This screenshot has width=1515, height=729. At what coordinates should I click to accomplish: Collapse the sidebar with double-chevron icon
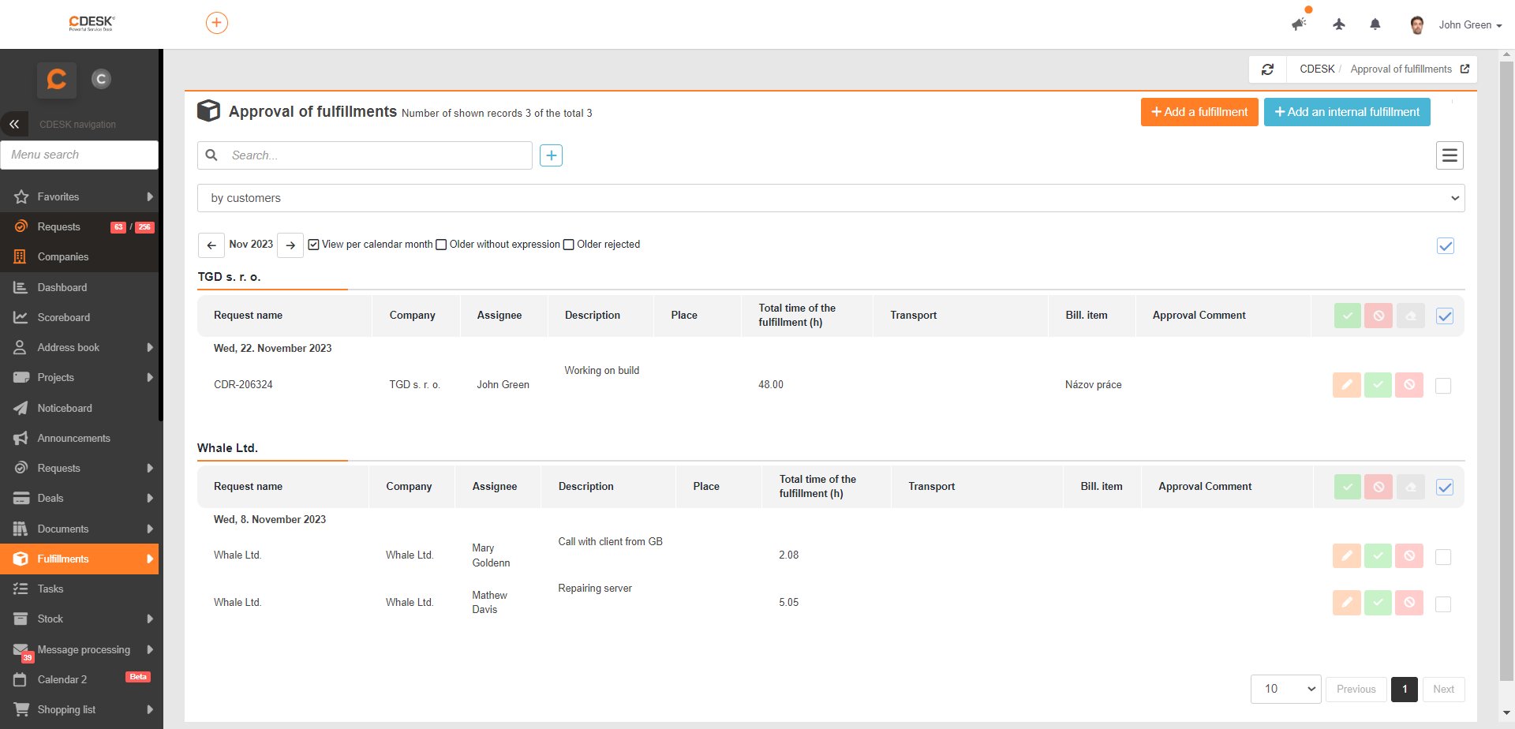pyautogui.click(x=14, y=124)
